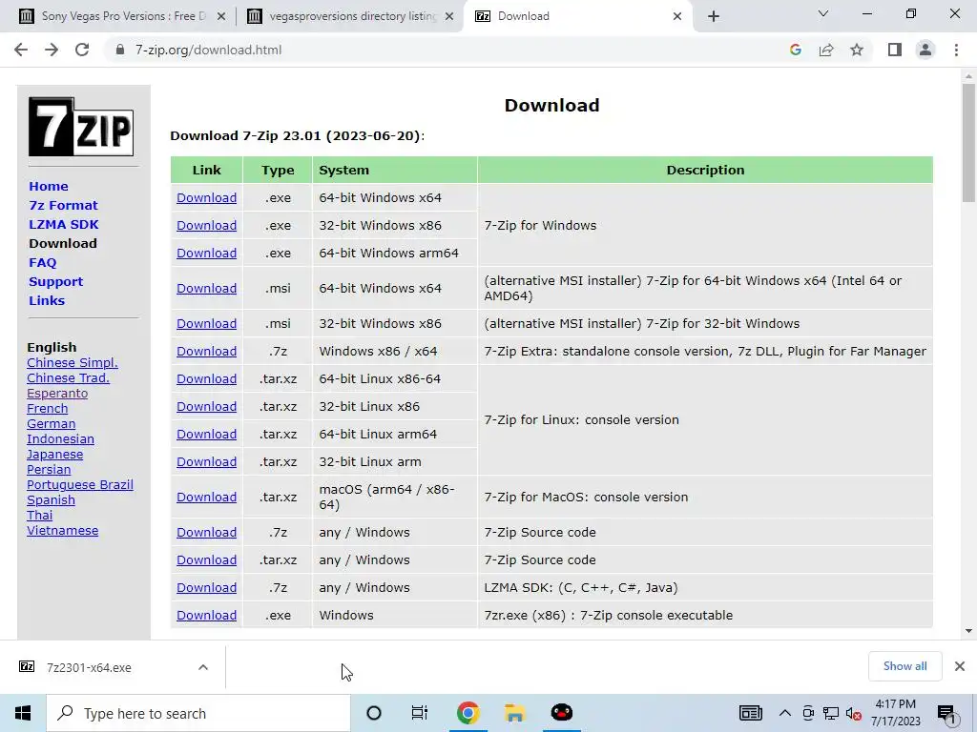Open the Links sidebar page
This screenshot has height=732, width=977.
coord(47,300)
